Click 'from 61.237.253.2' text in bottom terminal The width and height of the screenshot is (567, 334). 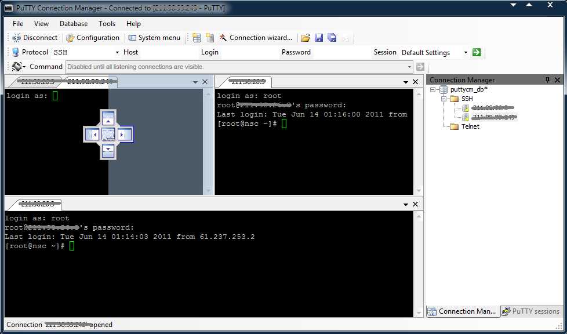coord(216,237)
